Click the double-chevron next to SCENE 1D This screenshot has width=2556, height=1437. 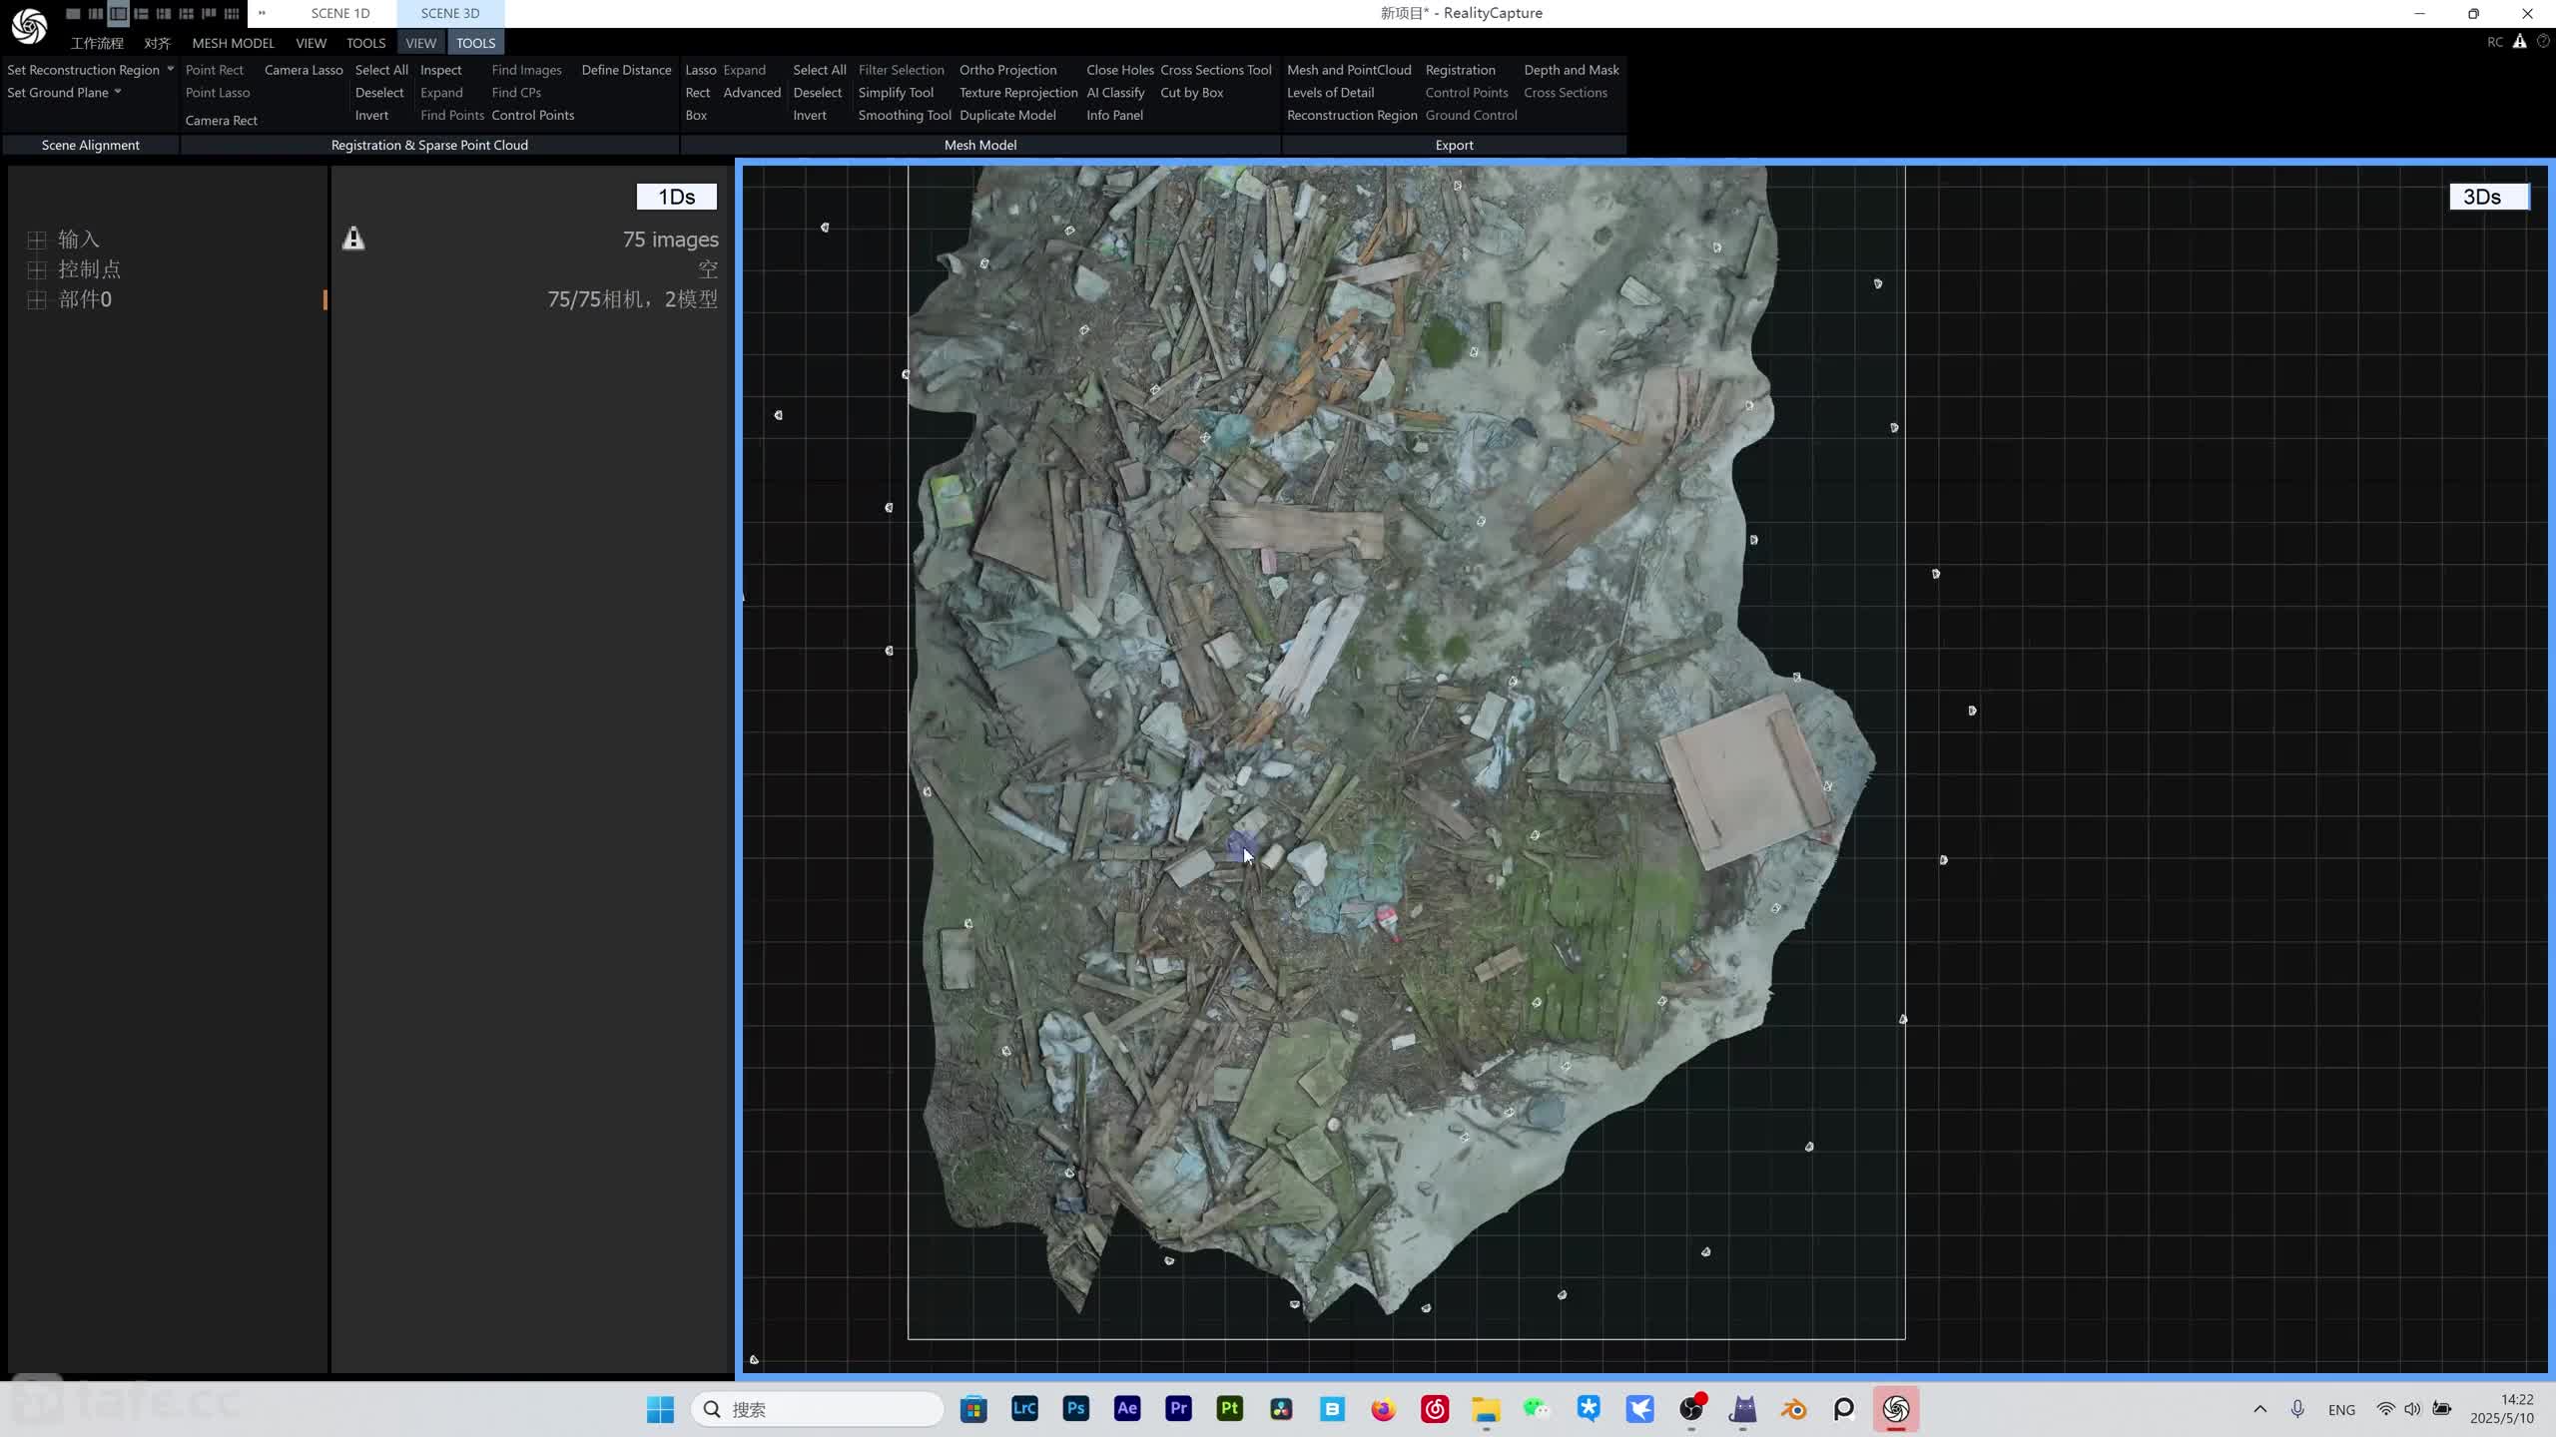click(262, 13)
